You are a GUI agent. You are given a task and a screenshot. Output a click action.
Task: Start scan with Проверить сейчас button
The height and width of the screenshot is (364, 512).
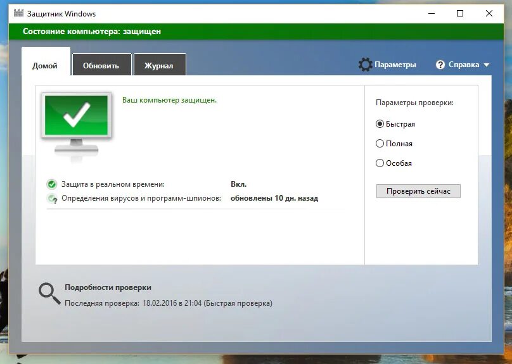(x=418, y=191)
